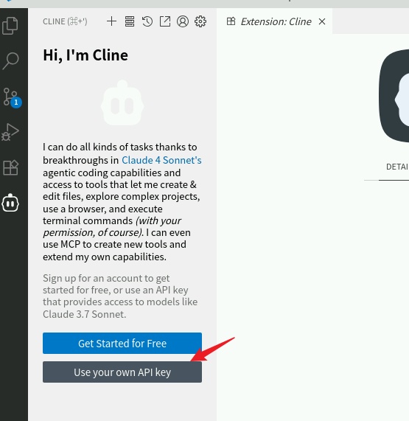Screen dimensions: 409x421
Task: Click Use your own API key button
Action: point(122,372)
